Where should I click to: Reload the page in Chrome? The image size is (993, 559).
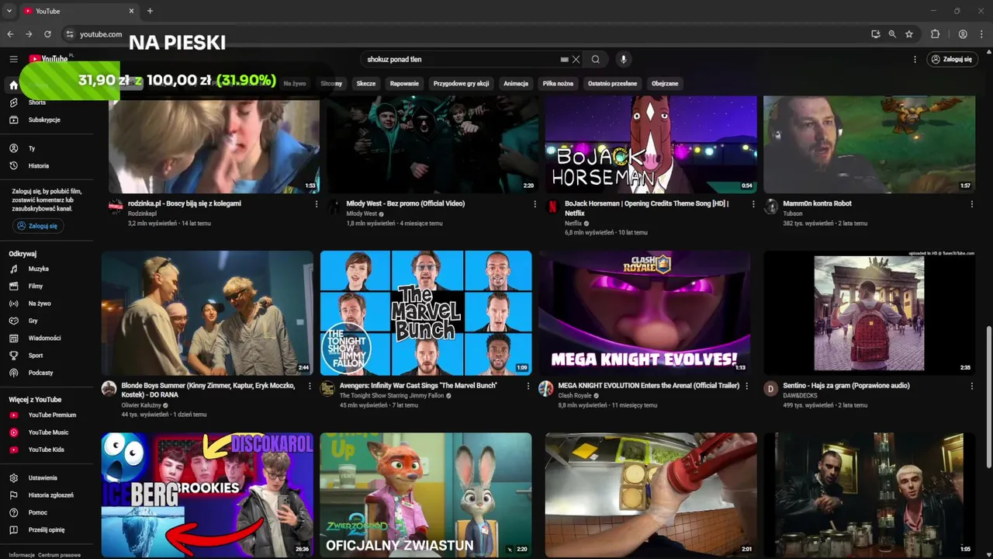click(47, 34)
